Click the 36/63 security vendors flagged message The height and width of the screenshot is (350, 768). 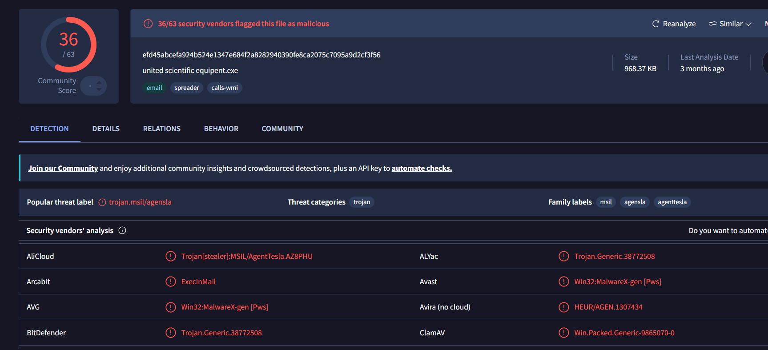[x=244, y=24]
